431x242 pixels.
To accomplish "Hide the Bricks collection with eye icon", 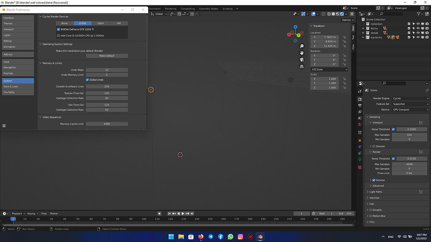I will point(418,28).
